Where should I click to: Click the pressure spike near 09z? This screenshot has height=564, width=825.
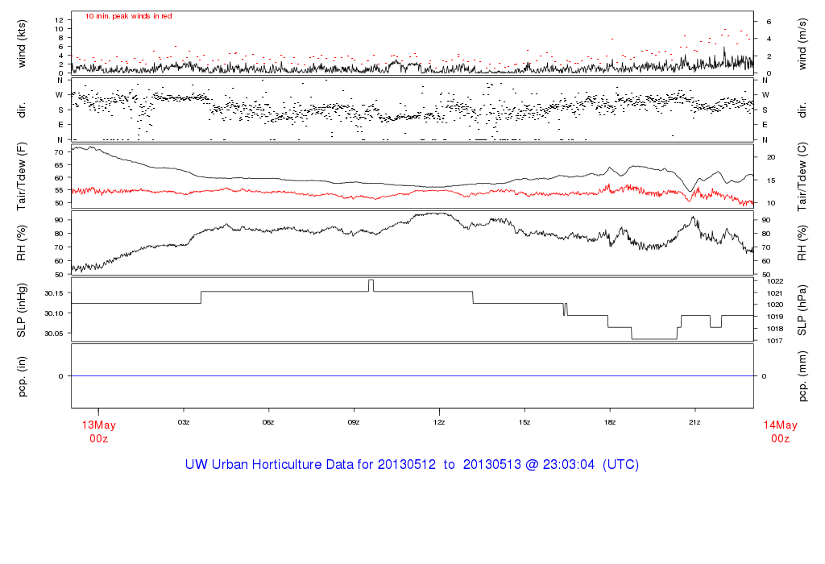pyautogui.click(x=371, y=285)
